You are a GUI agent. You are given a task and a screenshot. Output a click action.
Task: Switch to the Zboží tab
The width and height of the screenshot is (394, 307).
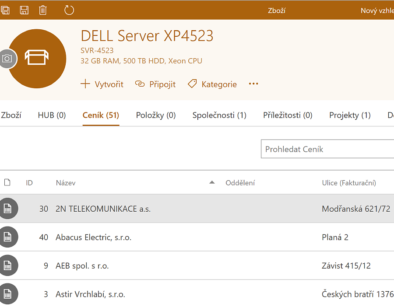[x=11, y=115]
